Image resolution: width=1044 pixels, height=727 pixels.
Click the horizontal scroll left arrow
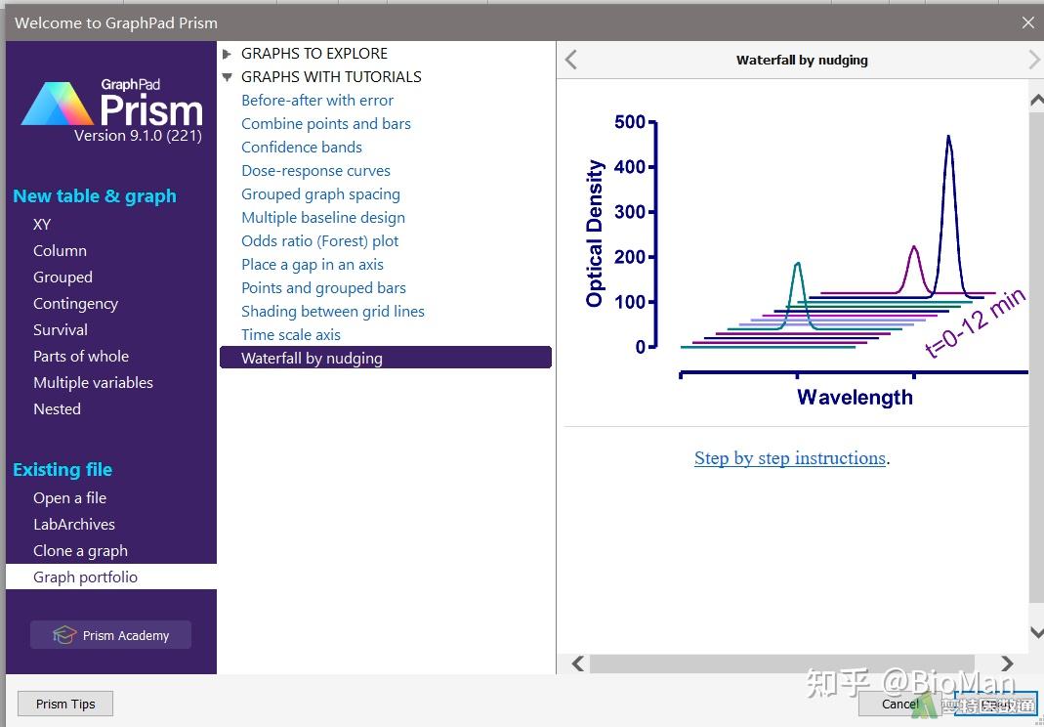coord(578,663)
